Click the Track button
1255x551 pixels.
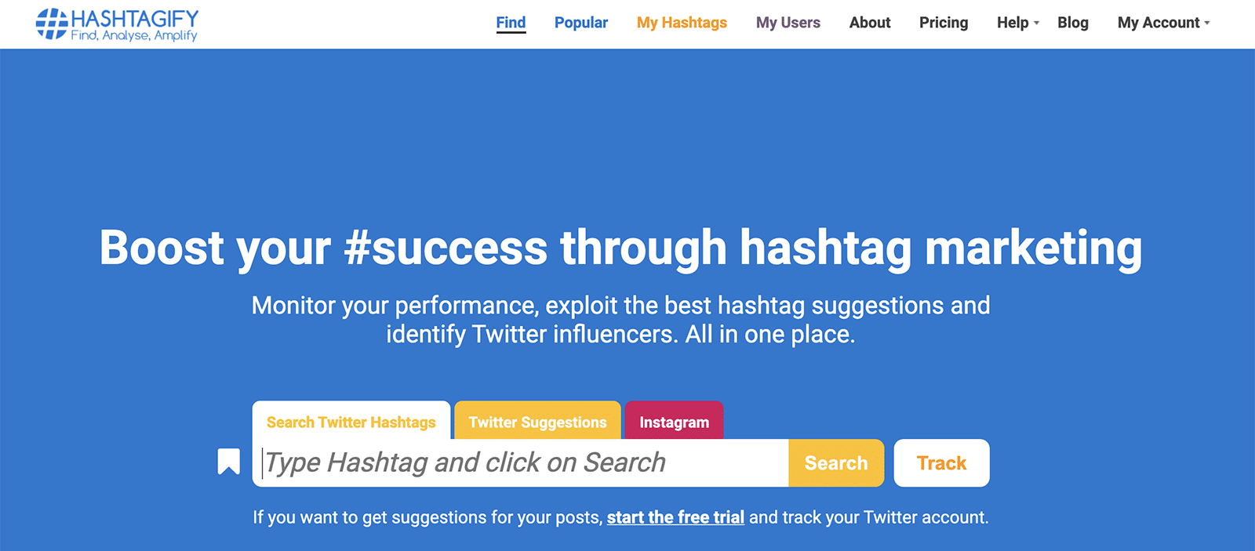click(x=942, y=463)
